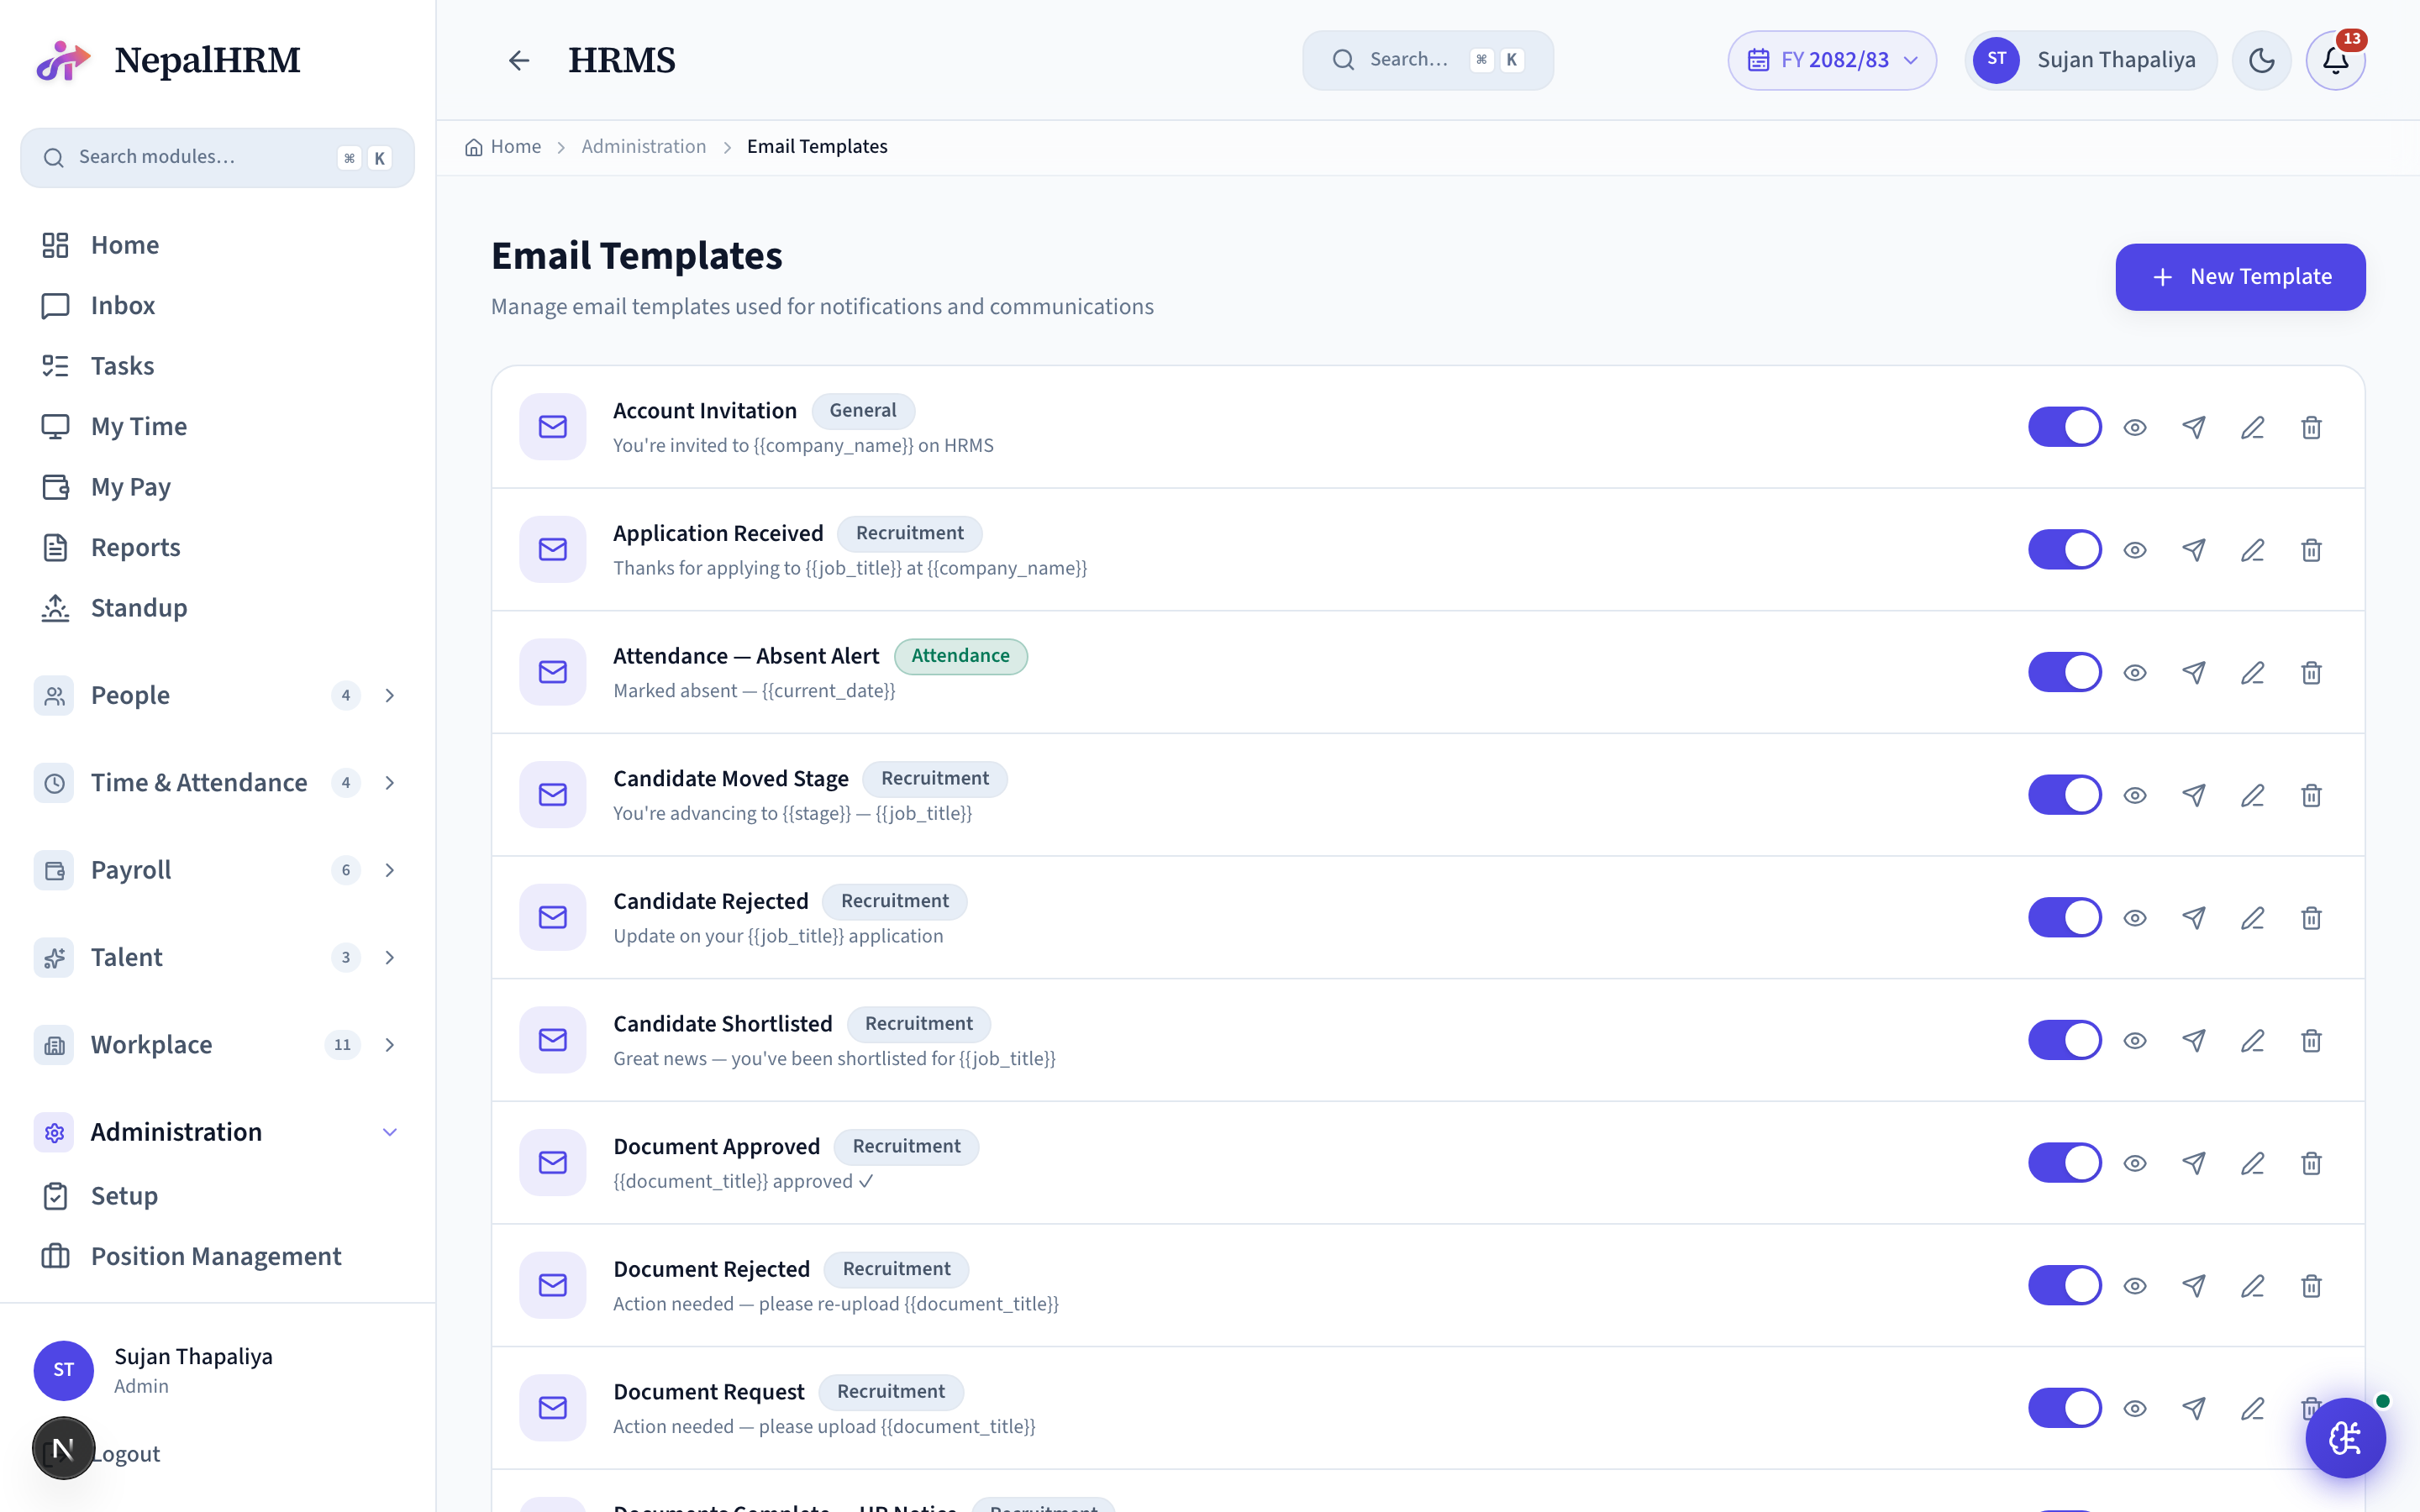This screenshot has width=2420, height=1512.
Task: Open Inbox in the sidebar
Action: [217, 305]
